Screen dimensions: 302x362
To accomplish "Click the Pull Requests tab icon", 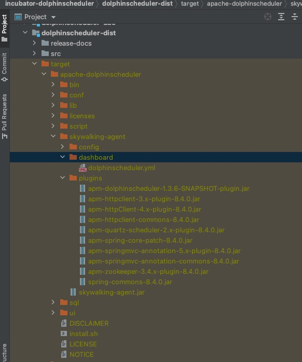I will pyautogui.click(x=4, y=136).
